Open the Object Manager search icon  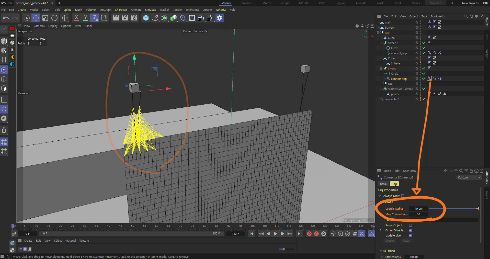point(466,16)
